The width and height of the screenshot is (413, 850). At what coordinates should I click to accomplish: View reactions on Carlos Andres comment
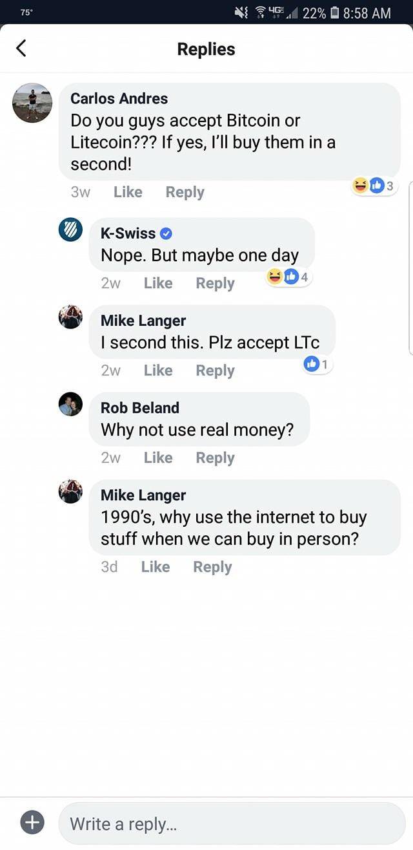pos(376,186)
